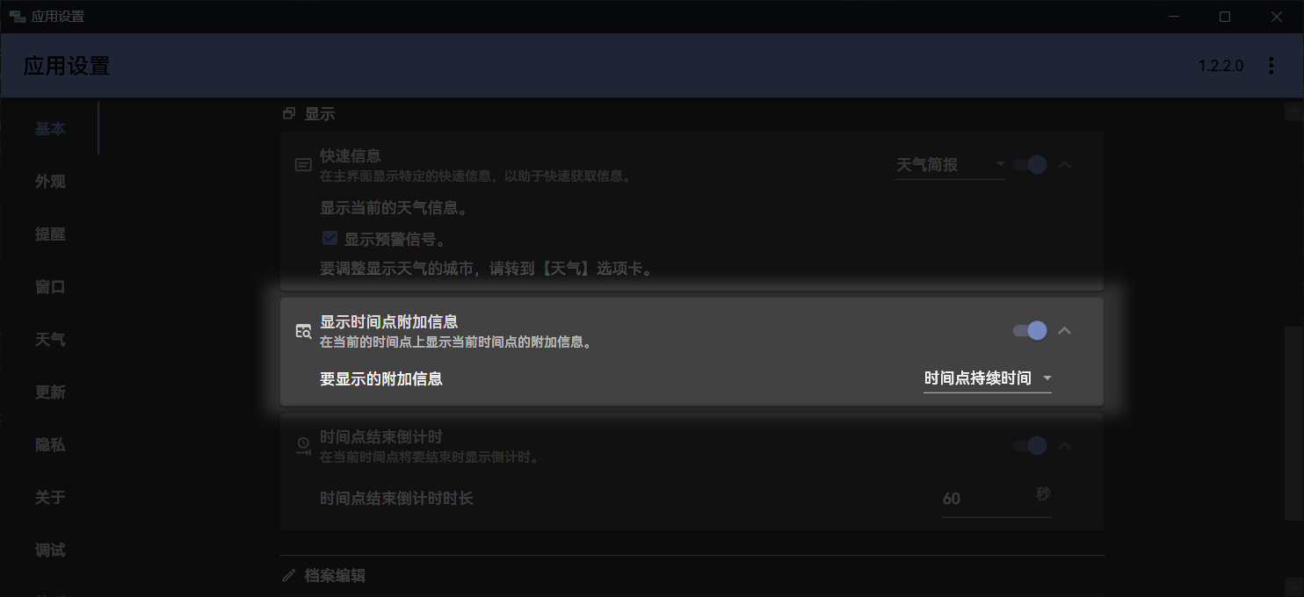The width and height of the screenshot is (1304, 597).
Task: Click the 快速信息 card icon
Action: (303, 164)
